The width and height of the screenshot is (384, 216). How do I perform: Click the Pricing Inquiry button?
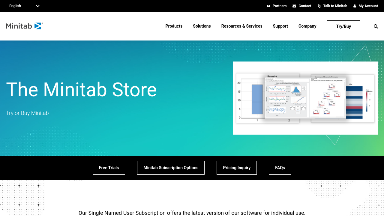[x=237, y=168]
